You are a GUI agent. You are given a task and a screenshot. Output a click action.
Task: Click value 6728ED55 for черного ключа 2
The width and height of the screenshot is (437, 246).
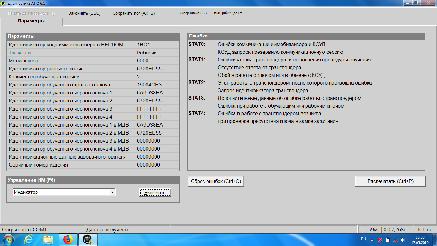pyautogui.click(x=149, y=101)
